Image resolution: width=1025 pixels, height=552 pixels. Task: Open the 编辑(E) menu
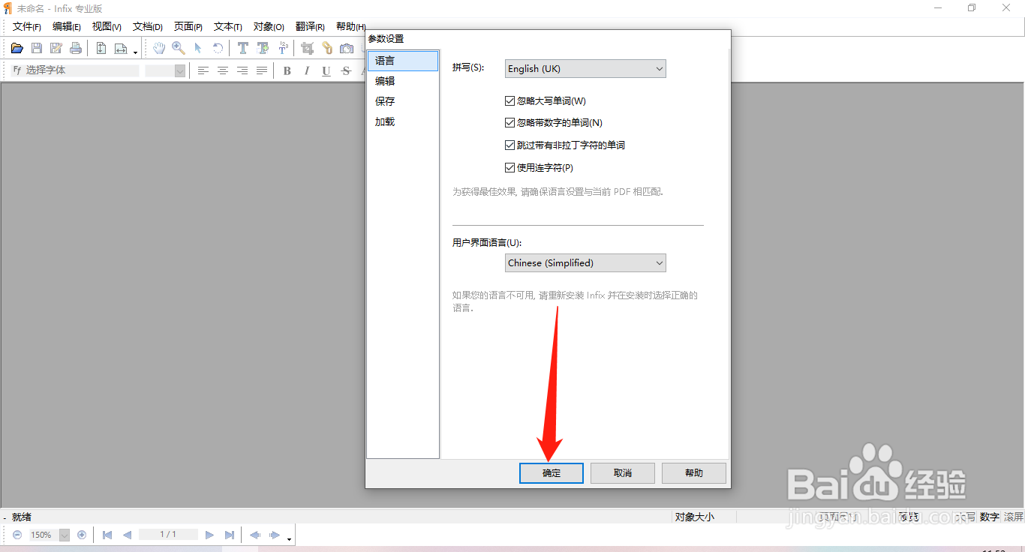[67, 26]
